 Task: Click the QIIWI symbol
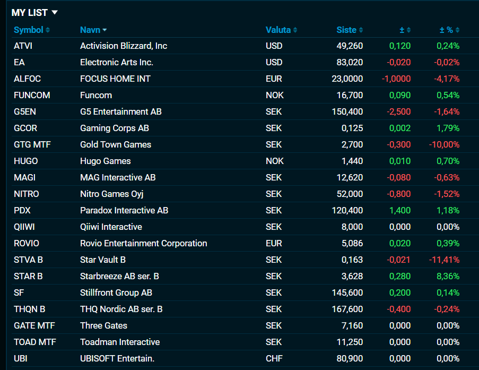point(24,227)
